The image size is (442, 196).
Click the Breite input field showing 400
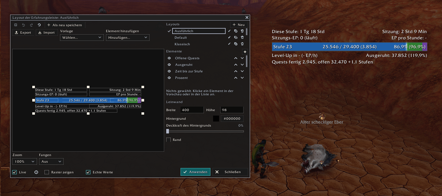pyautogui.click(x=192, y=110)
